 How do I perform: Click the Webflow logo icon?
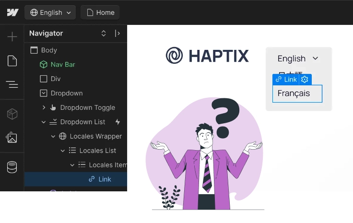12,12
